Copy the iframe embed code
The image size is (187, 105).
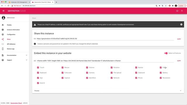[x=179, y=61]
